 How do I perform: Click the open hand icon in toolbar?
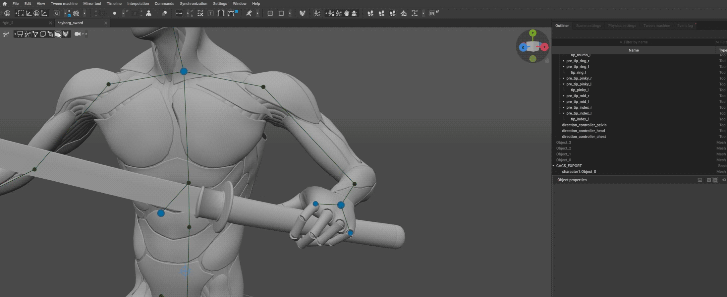click(347, 13)
